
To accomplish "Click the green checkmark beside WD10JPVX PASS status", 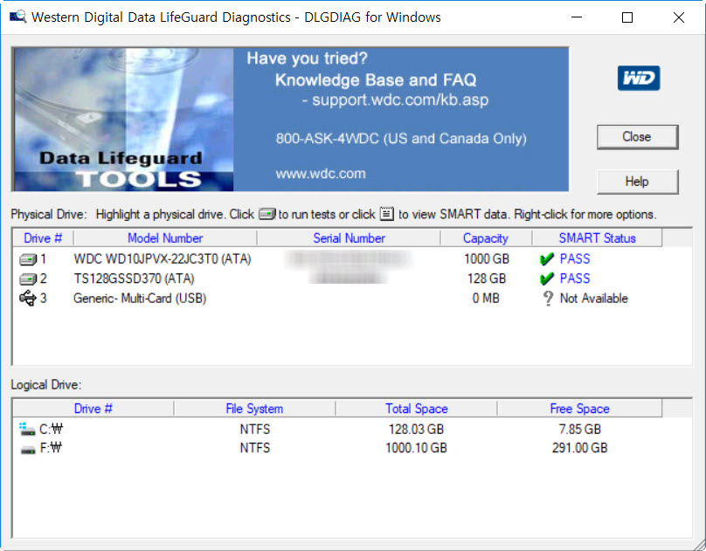I will point(547,258).
